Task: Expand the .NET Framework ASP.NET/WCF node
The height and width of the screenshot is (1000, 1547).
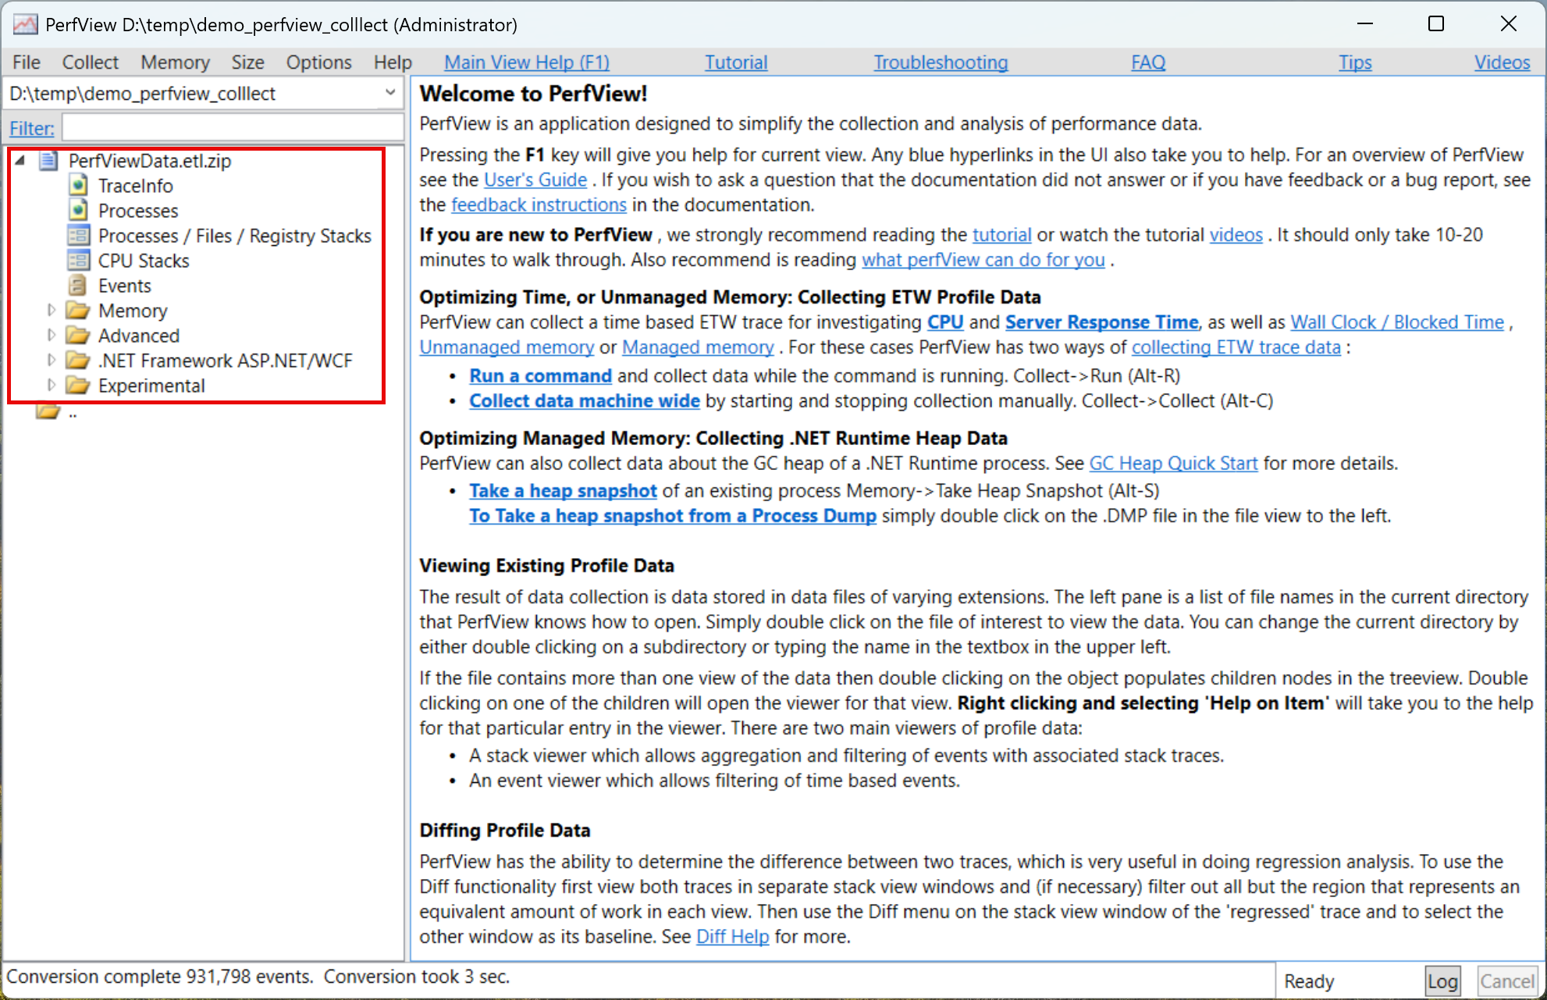Action: 51,361
